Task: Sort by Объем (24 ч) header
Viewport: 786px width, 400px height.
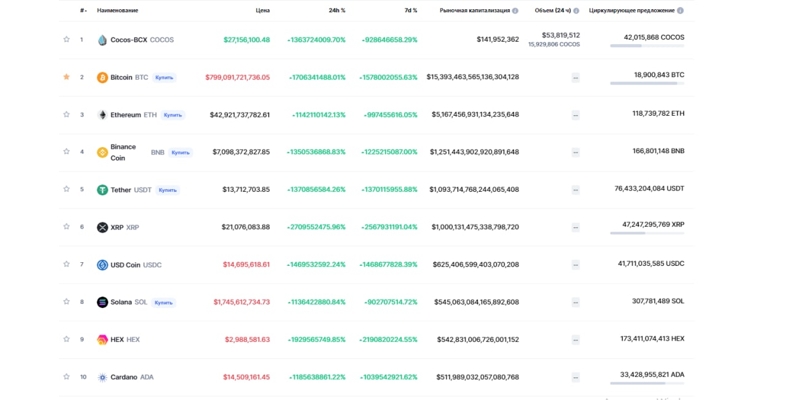Action: tap(553, 10)
